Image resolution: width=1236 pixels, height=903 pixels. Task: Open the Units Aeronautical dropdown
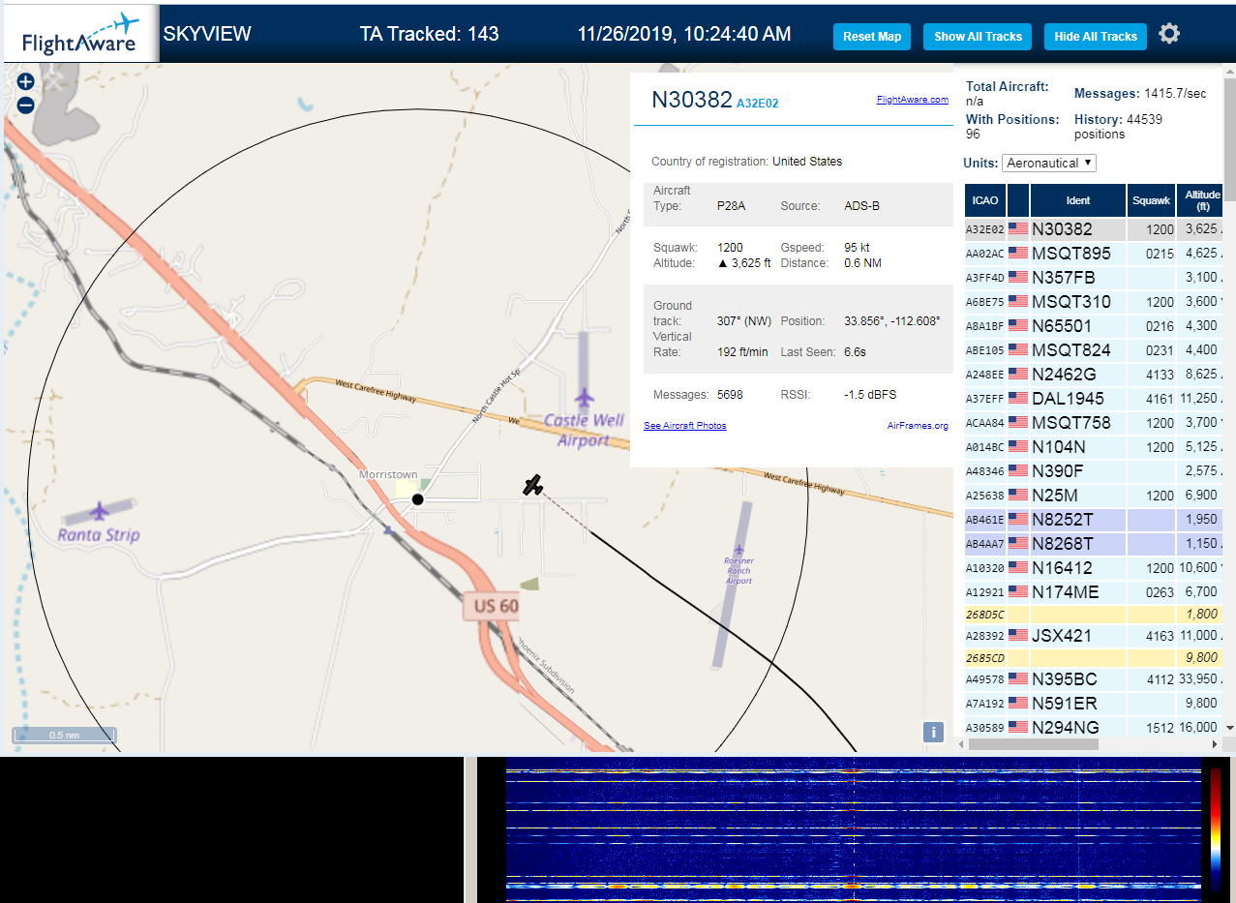[1049, 163]
